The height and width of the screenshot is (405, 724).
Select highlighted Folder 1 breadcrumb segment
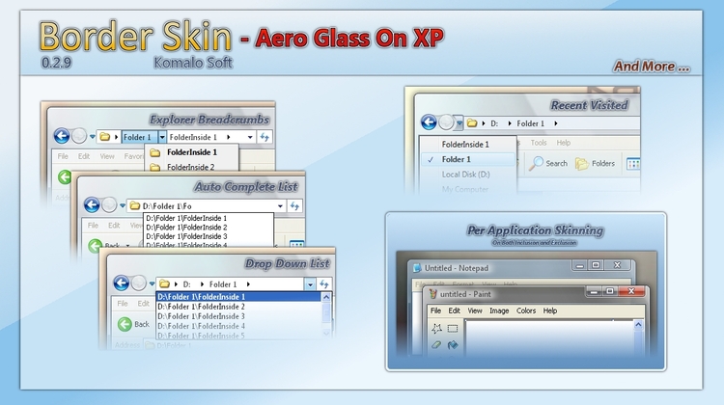[x=137, y=137]
